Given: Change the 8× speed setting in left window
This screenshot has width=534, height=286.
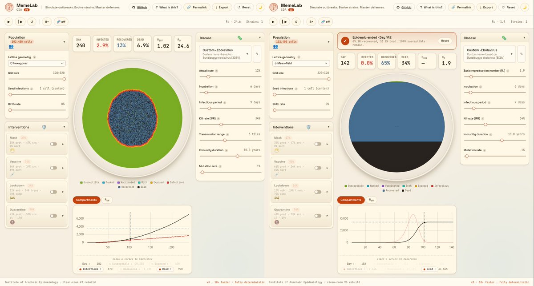Looking at the screenshot, I should coord(47,21).
